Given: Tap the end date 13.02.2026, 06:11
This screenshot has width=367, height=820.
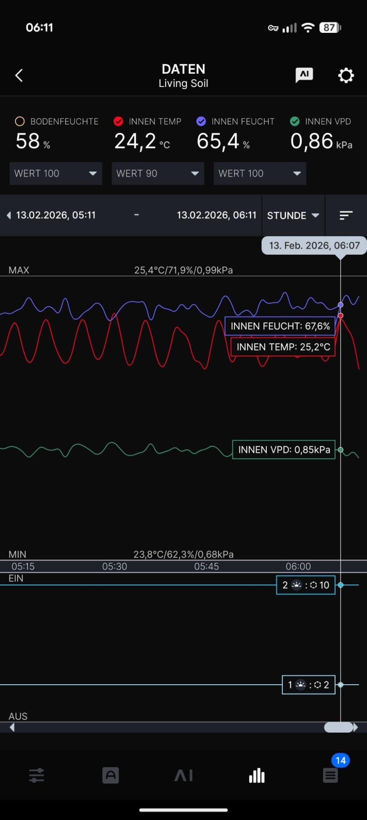Looking at the screenshot, I should [216, 215].
